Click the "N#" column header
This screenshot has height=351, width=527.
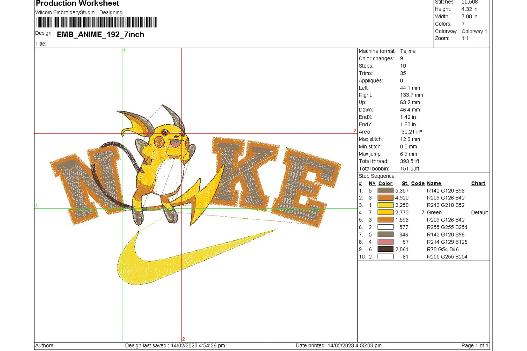[x=372, y=184]
